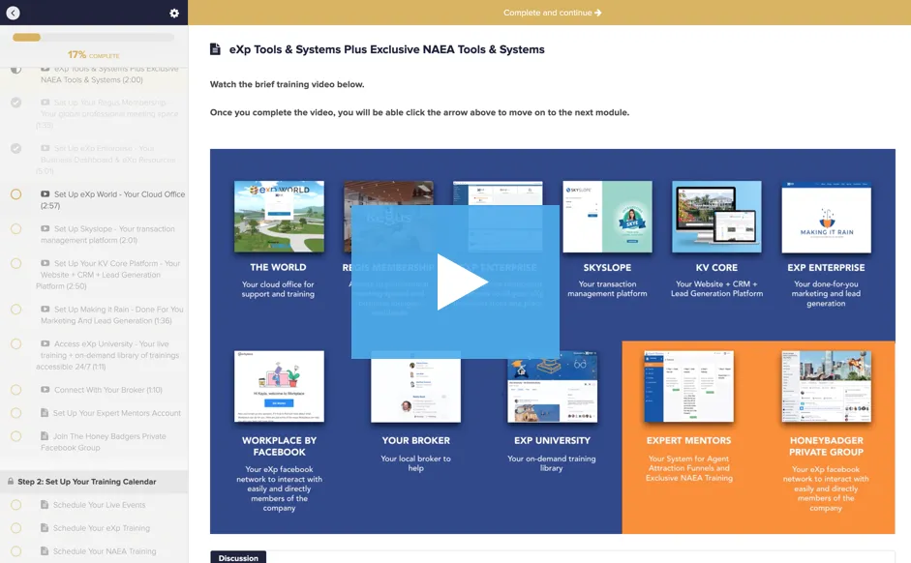The width and height of the screenshot is (911, 563).
Task: Click completion circle for Expert Mentors Account
Action: point(16,413)
